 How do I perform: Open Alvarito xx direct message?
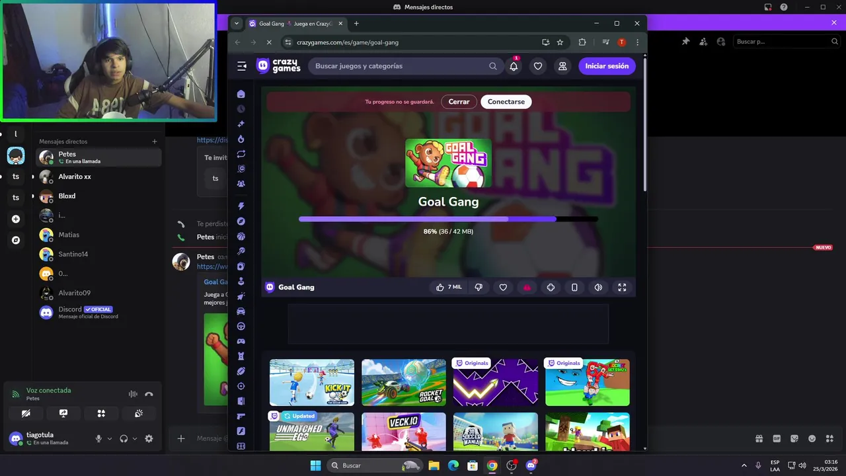point(98,177)
